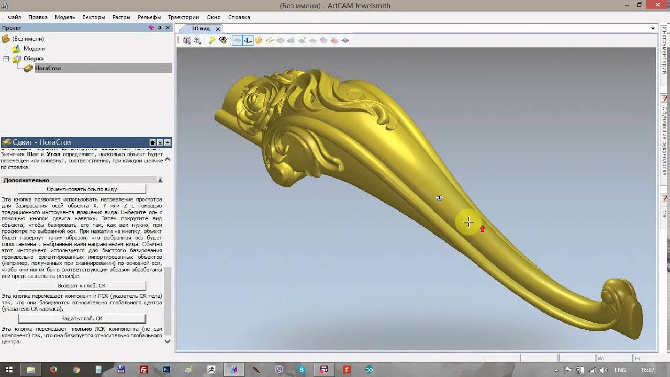Open the Файл menu
This screenshot has height=377, width=670.
coord(14,17)
